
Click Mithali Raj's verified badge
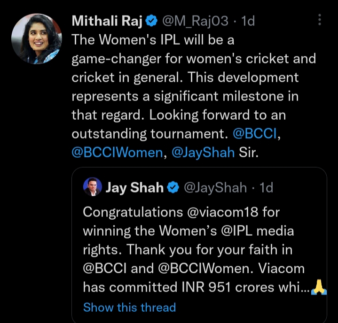click(151, 21)
